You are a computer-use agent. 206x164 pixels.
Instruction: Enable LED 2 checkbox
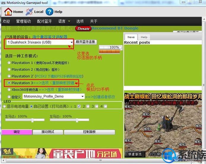(x=88, y=106)
